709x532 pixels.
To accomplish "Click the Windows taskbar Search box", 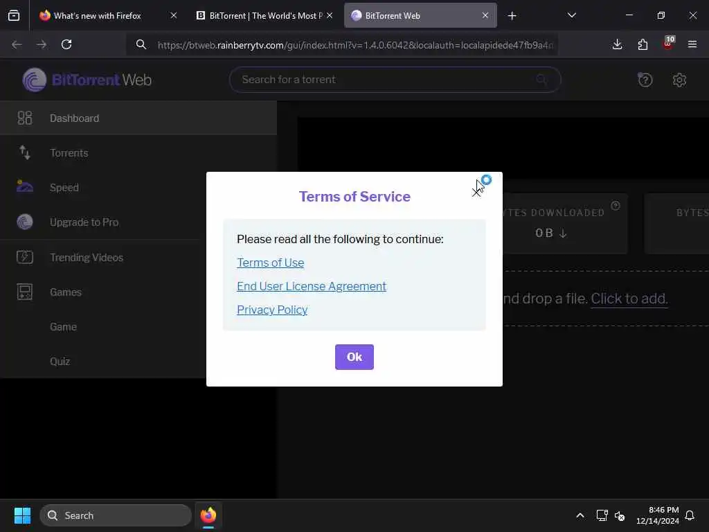I will tap(116, 515).
